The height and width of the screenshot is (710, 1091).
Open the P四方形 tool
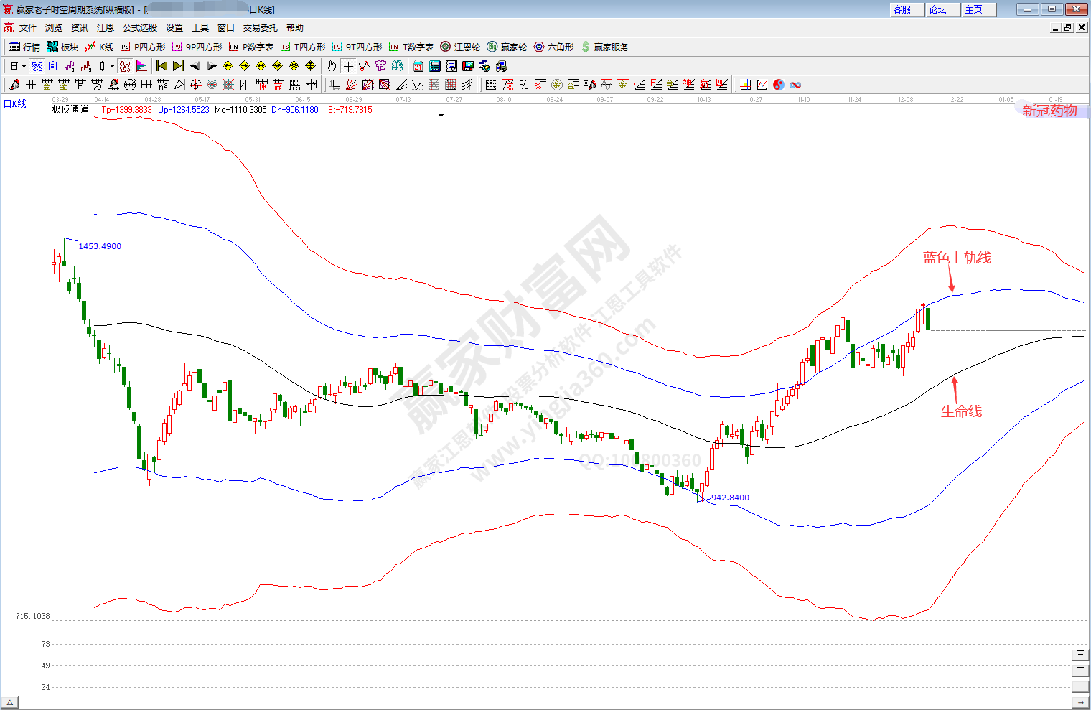143,47
